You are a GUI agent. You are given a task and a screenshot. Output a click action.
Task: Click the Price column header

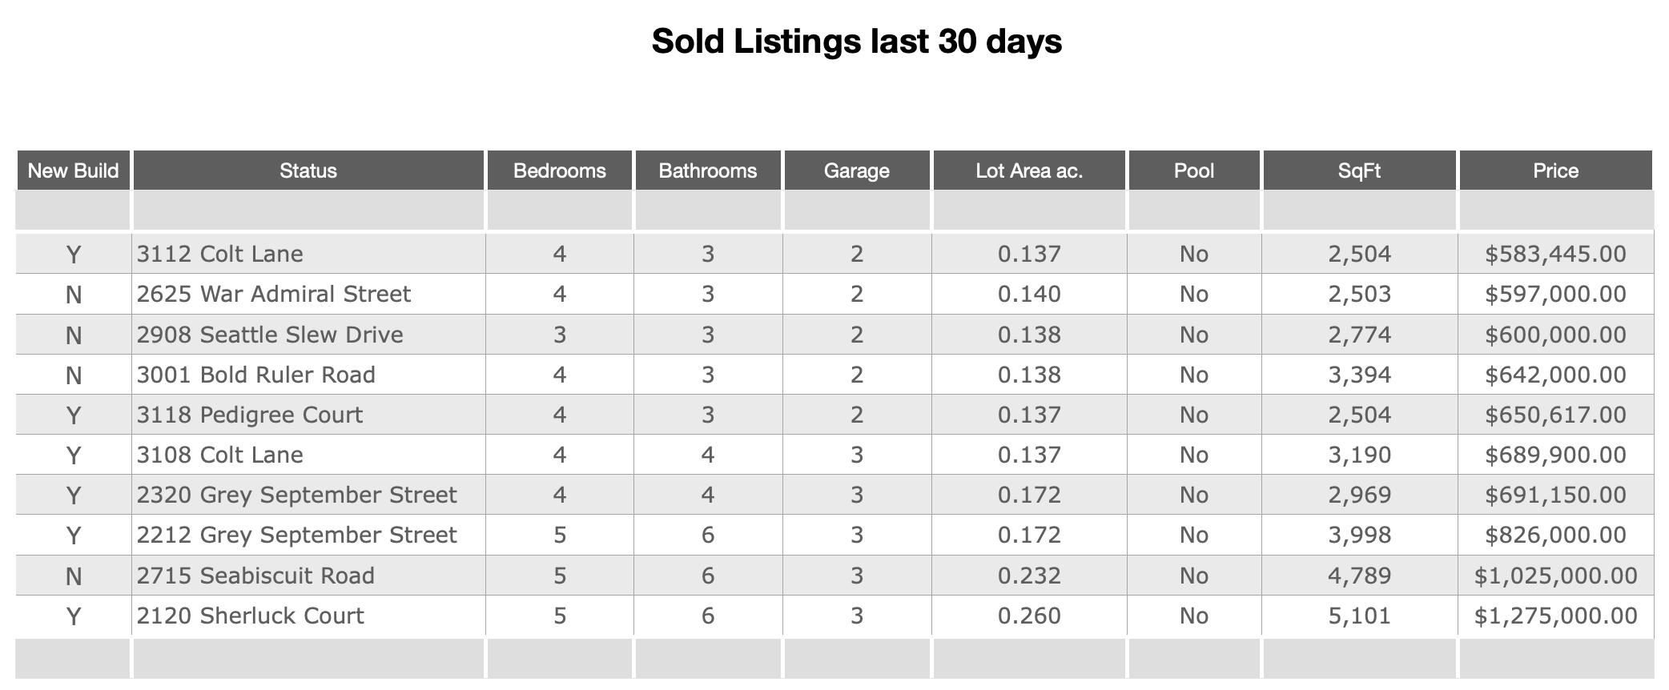click(x=1555, y=170)
